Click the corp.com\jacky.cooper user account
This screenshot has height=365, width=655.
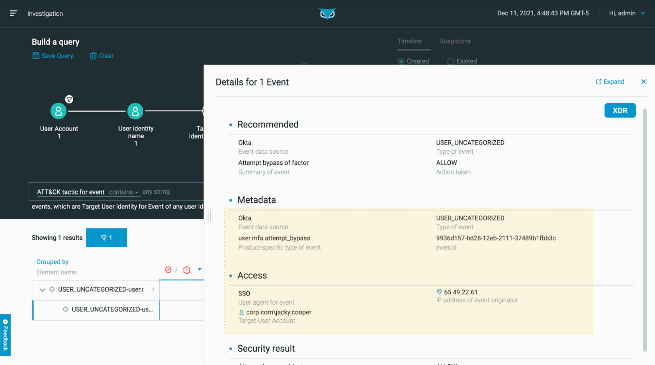(279, 312)
